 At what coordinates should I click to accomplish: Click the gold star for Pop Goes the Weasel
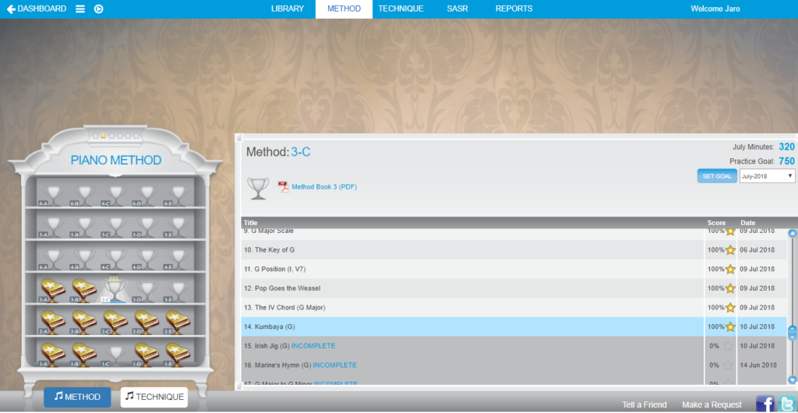730,288
